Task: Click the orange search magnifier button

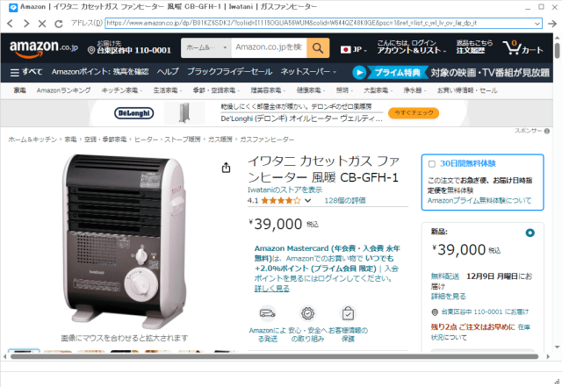Action: coord(318,47)
